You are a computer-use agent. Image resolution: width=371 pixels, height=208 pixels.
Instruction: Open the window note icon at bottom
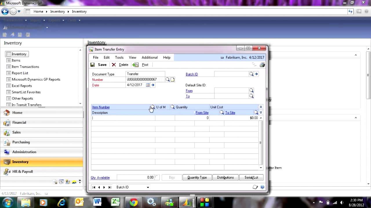(255, 187)
